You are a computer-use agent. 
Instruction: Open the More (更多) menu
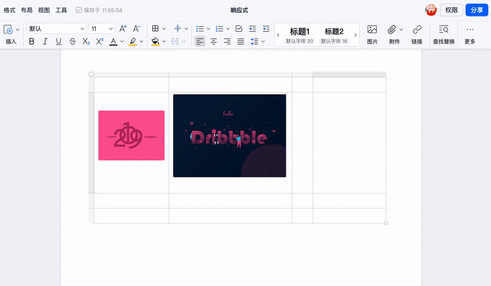click(470, 34)
